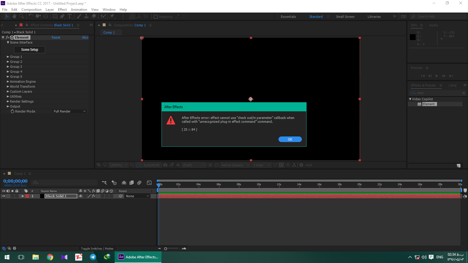Select the Brush tool

(x=79, y=16)
